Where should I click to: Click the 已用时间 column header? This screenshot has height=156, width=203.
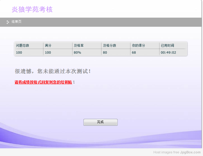coord(167,45)
